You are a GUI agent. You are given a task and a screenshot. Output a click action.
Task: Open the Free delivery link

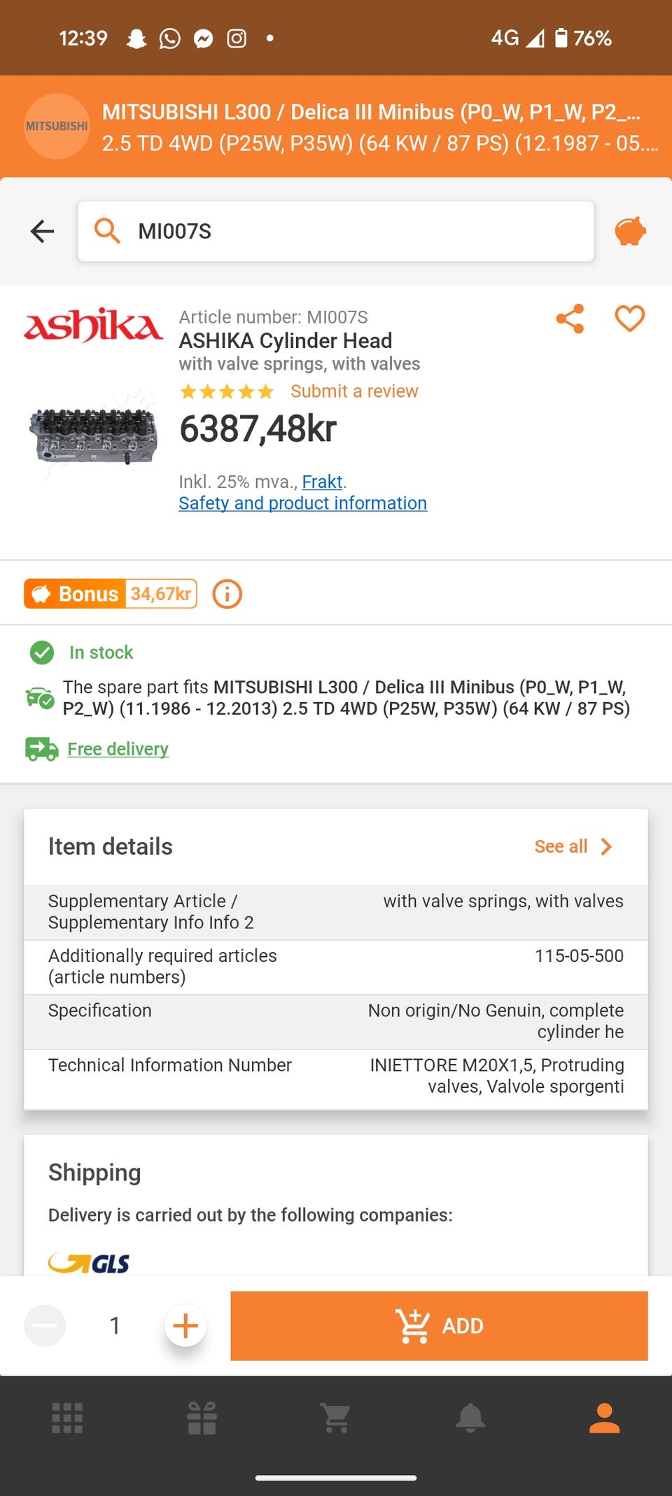[x=118, y=749]
